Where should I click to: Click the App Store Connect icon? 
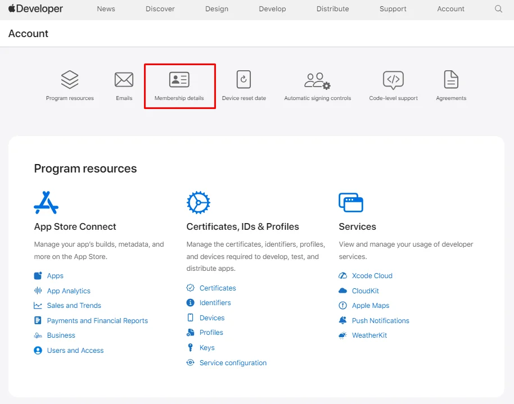tap(46, 202)
